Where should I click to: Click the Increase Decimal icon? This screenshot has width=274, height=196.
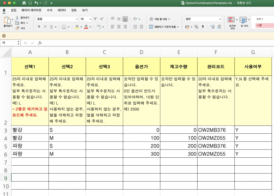[x=213, y=27]
